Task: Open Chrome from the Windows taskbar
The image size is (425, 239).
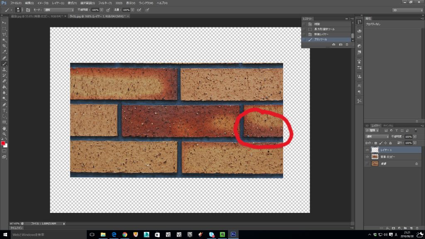Action: tap(125, 234)
